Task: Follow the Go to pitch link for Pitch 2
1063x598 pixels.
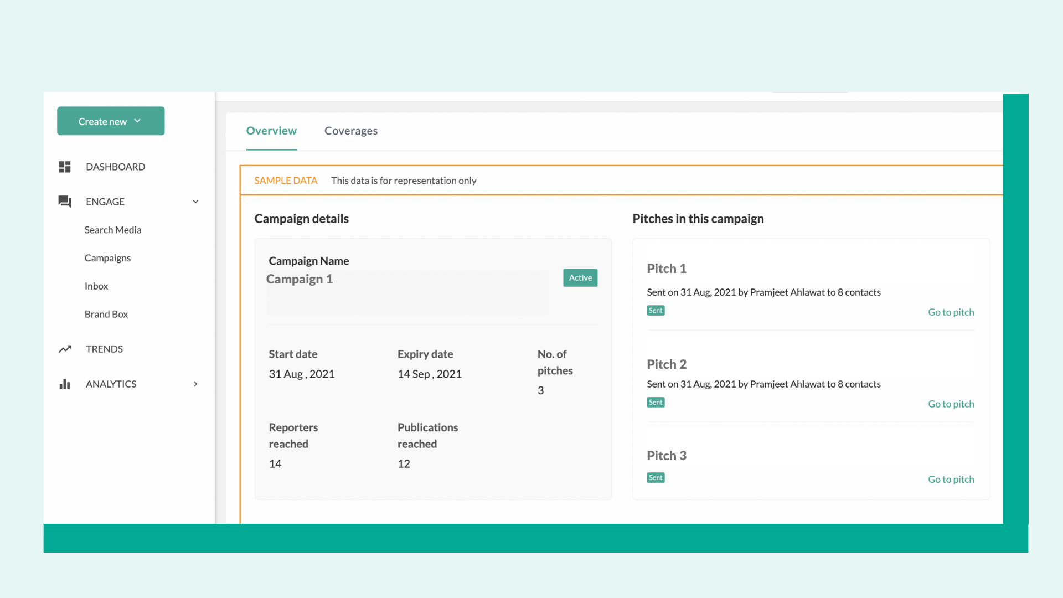Action: click(x=951, y=404)
